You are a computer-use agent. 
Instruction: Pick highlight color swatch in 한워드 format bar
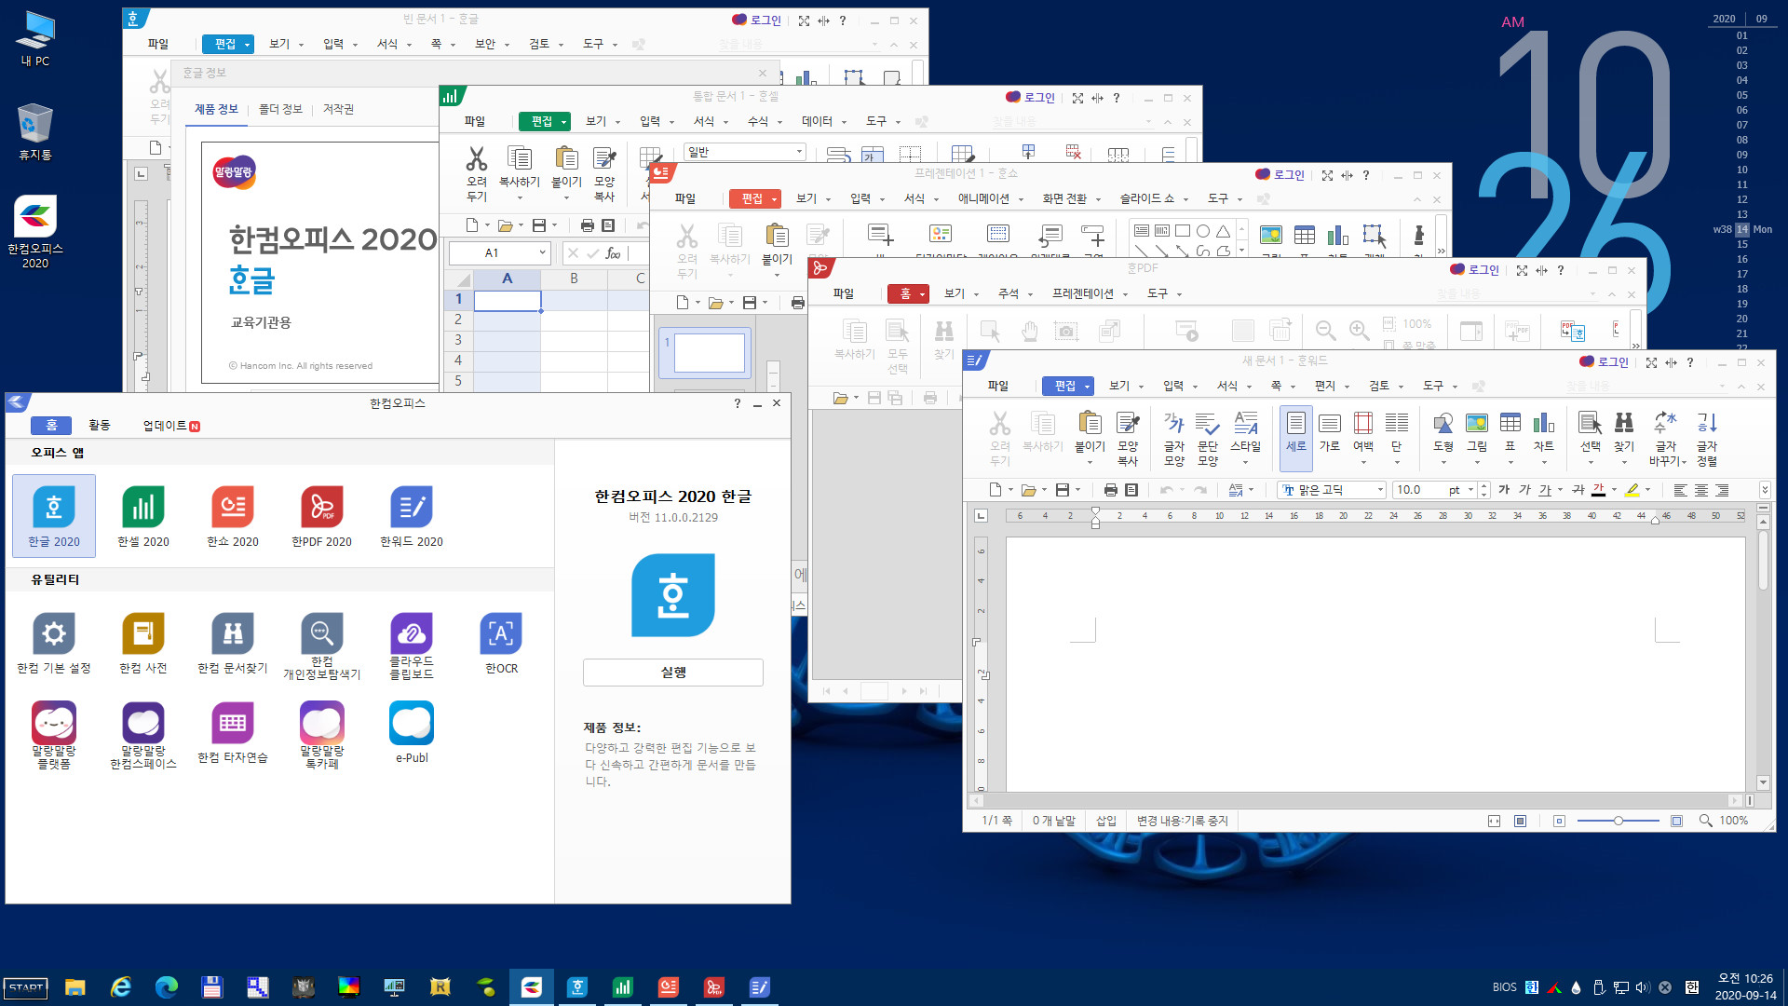[x=1632, y=490]
